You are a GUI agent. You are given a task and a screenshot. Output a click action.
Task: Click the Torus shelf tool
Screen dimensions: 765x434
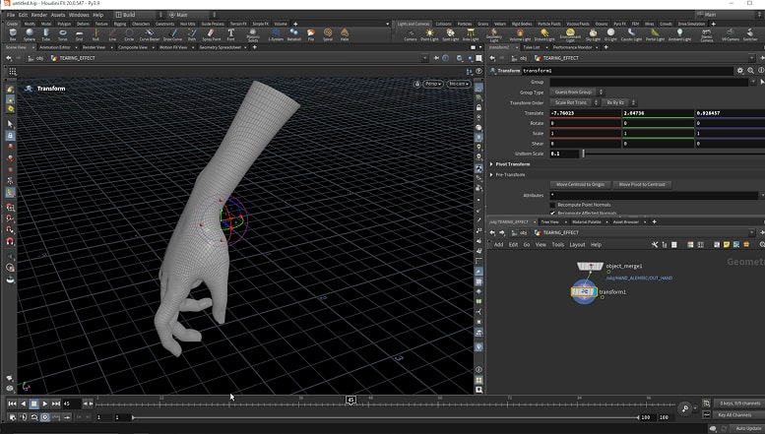click(x=62, y=34)
